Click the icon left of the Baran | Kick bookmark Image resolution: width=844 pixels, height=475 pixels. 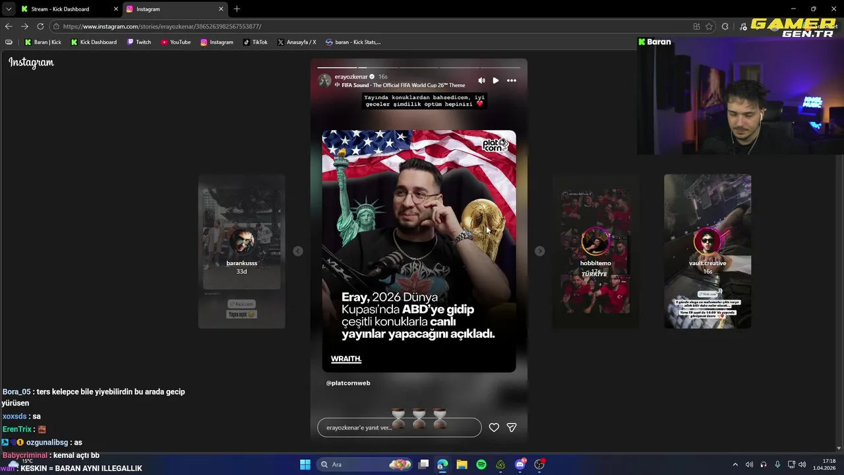[9, 42]
